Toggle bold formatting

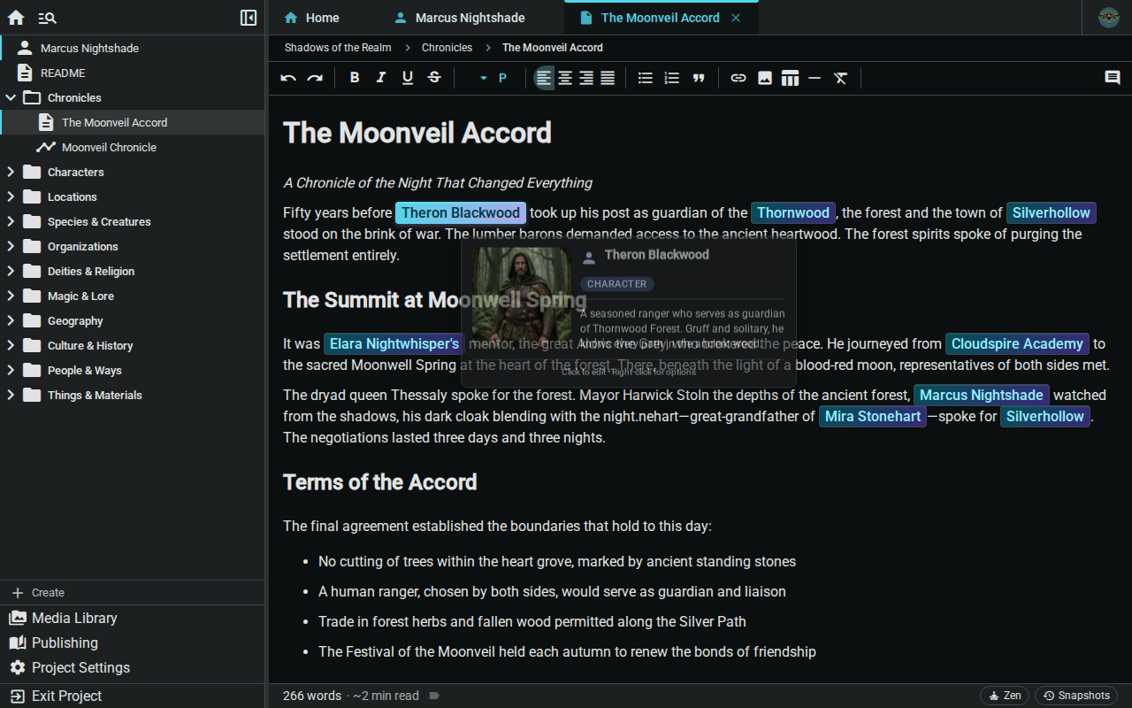(x=355, y=78)
